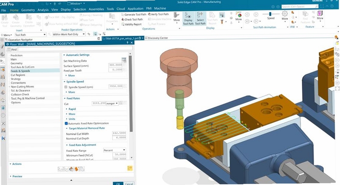Click Check Tool Path icon
The height and width of the screenshot is (185, 340).
pos(123,19)
